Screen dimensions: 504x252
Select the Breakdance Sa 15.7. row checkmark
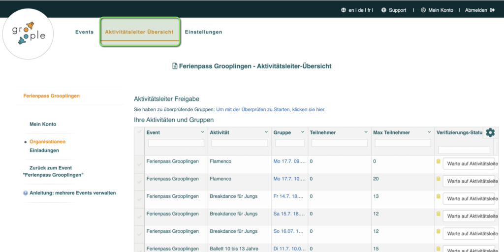point(139,217)
